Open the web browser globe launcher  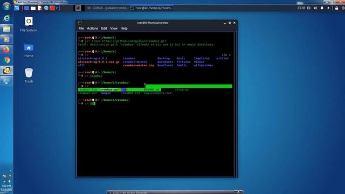tap(46, 8)
